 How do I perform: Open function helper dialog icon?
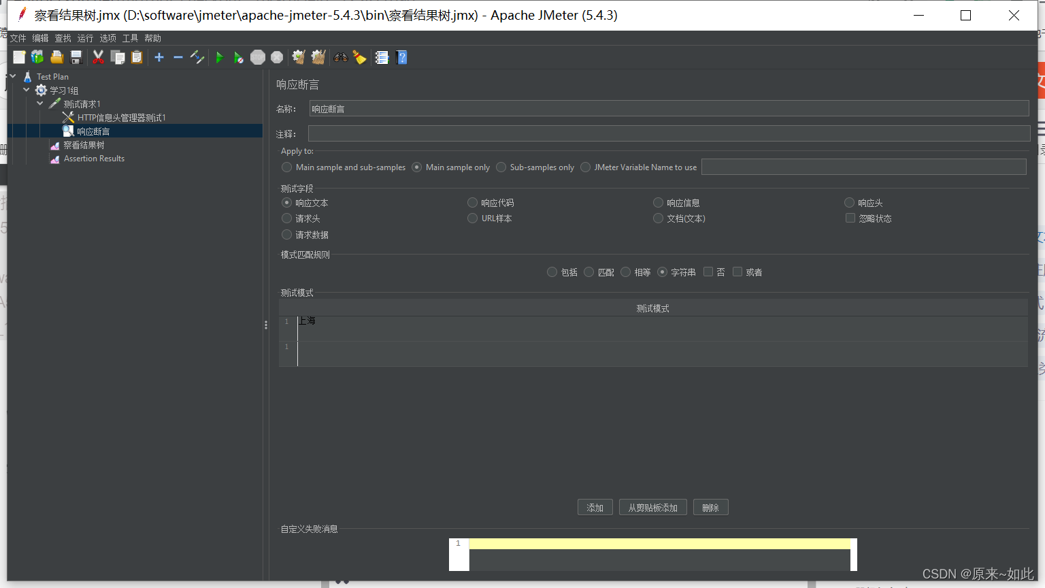(x=382, y=57)
